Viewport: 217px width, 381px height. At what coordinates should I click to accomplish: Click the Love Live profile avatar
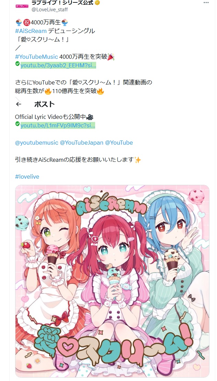pyautogui.click(x=22, y=6)
